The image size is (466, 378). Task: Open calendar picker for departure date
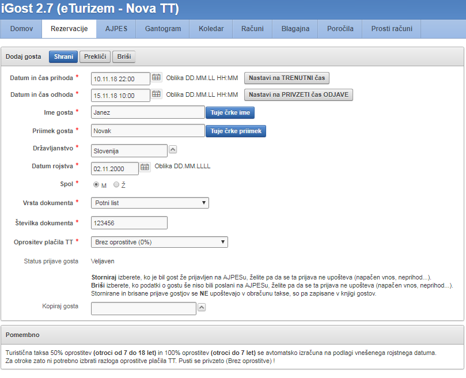tap(156, 94)
